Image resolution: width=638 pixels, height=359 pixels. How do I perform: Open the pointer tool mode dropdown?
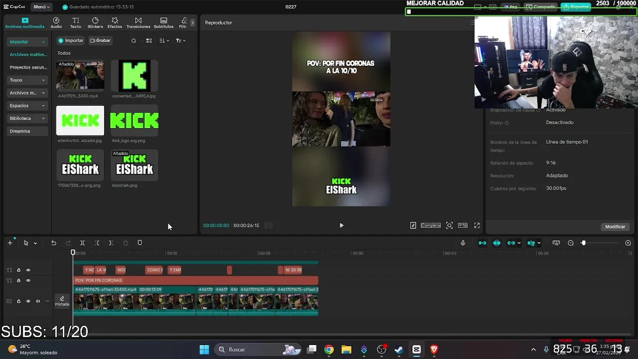[x=35, y=243]
